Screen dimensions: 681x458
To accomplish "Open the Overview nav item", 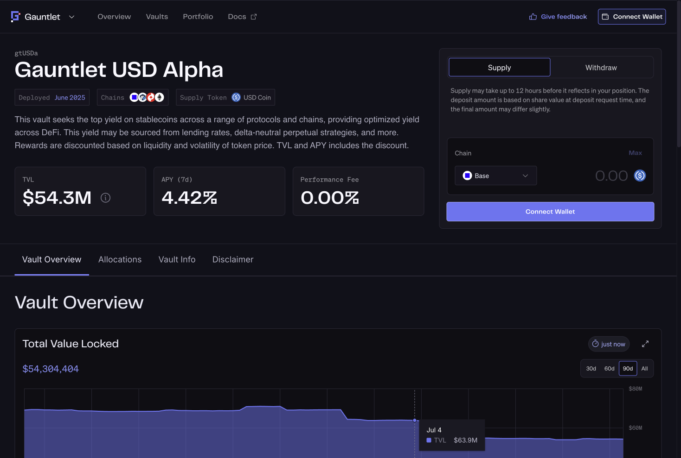I will tap(114, 17).
